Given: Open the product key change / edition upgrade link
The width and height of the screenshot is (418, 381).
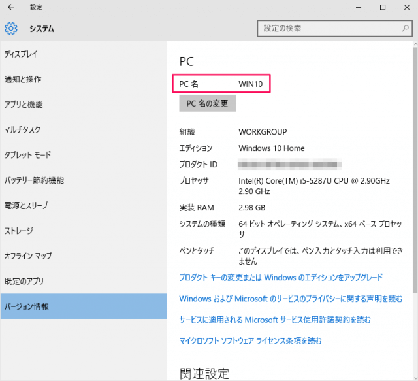Looking at the screenshot, I should (x=281, y=278).
